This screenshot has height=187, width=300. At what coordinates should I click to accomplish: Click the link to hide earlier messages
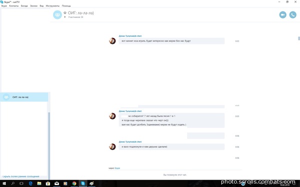click(x=21, y=177)
